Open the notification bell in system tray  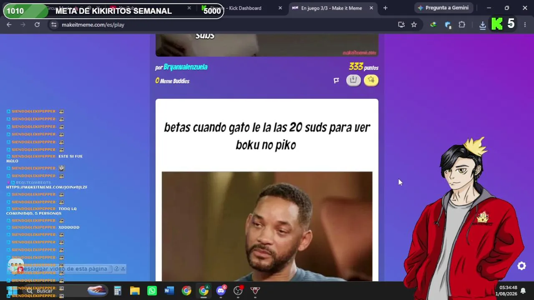523,290
